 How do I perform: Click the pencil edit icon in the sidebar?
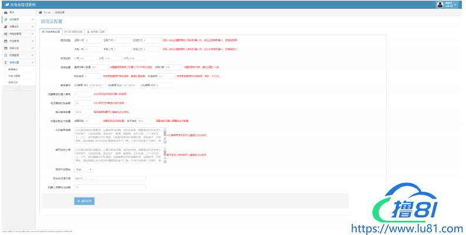[x=5, y=19]
